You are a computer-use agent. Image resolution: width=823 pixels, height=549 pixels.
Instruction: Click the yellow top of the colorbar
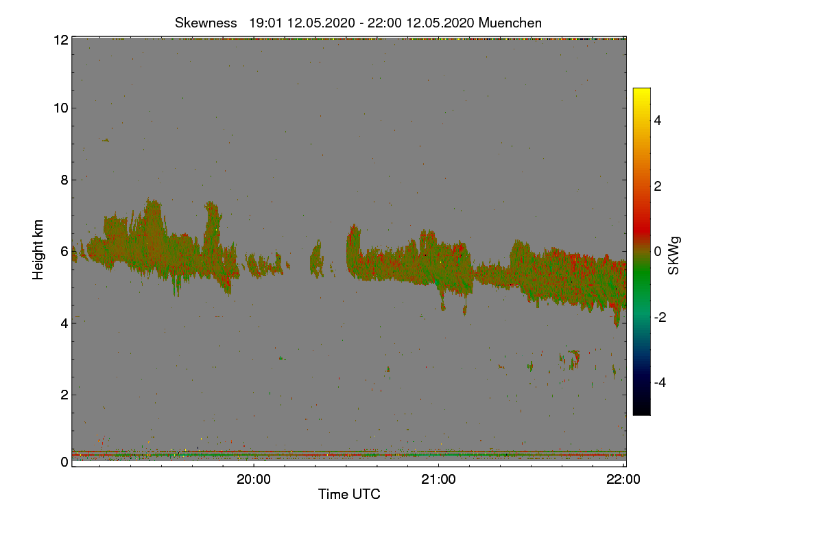pyautogui.click(x=641, y=94)
